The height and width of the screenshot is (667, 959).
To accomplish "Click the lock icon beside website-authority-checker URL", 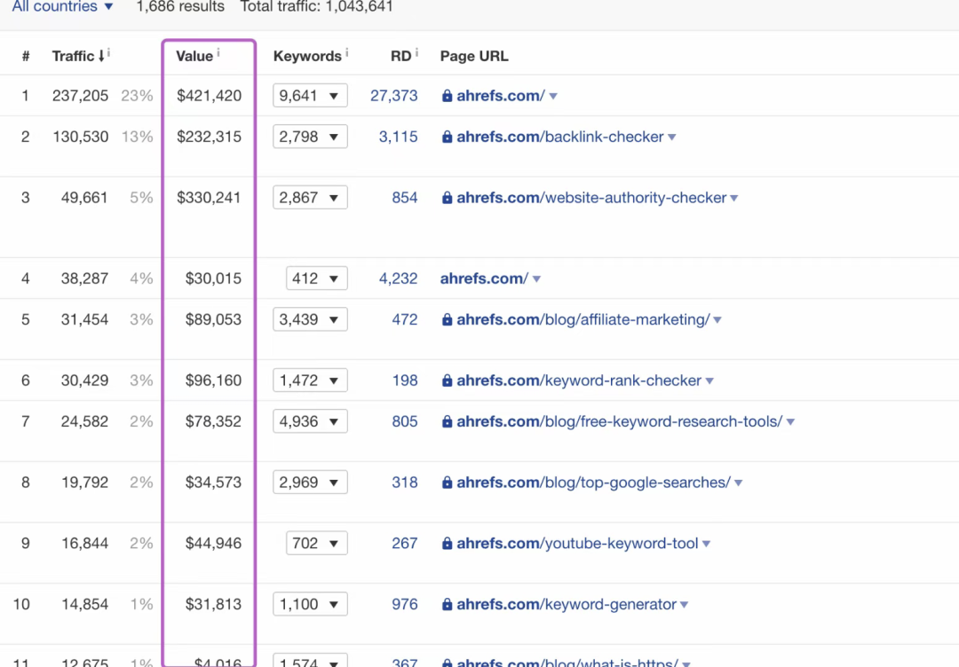I will click(x=447, y=199).
